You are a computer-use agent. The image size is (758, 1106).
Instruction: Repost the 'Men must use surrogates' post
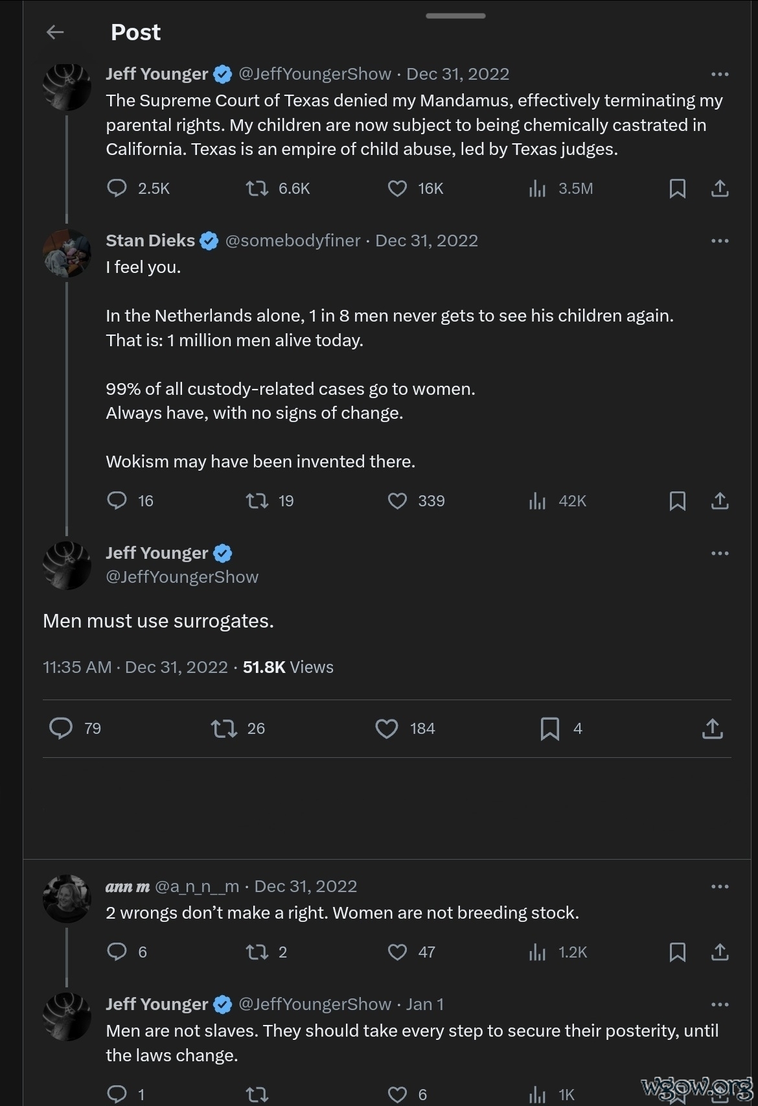[x=224, y=728]
